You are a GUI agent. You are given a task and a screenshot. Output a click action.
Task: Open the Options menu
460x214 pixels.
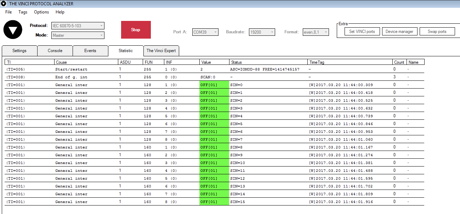[x=41, y=12]
